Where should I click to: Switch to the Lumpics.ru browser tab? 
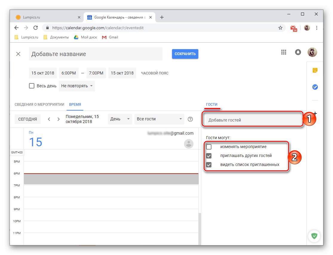[48, 17]
